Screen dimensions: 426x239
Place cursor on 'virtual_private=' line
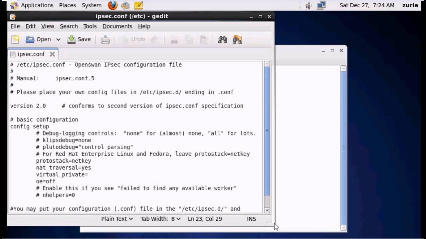[62, 175]
